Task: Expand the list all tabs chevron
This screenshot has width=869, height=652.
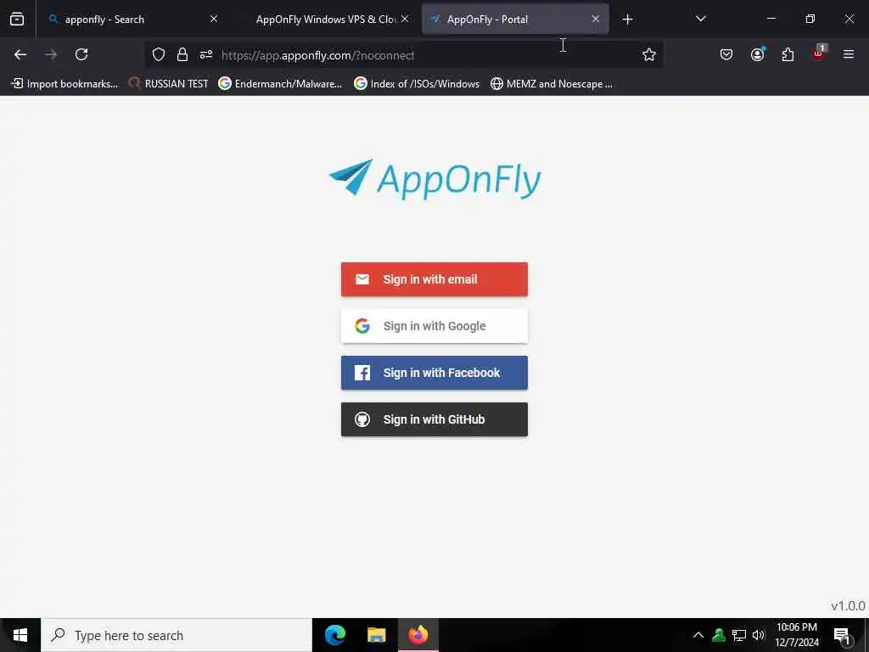Action: coord(700,19)
